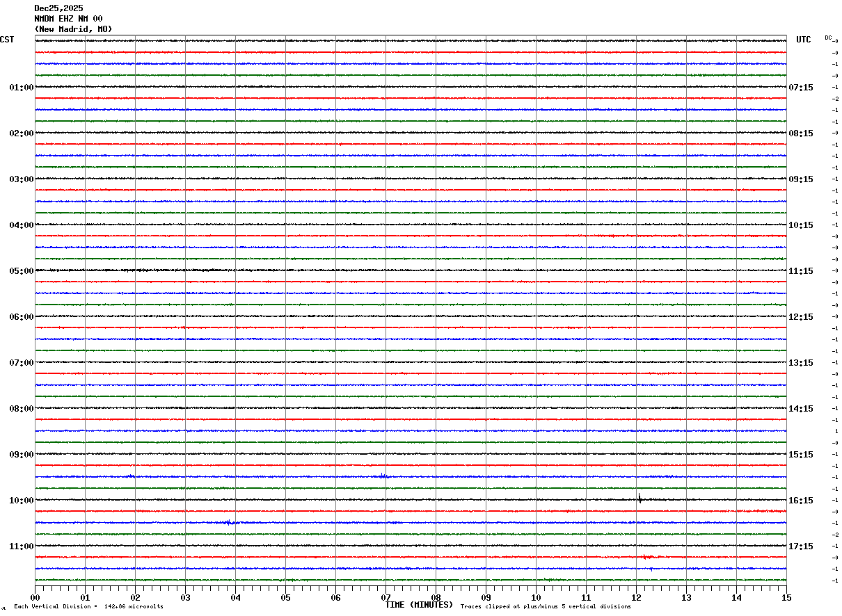
Task: Select the 01:00 CST time label
Action: [22, 88]
